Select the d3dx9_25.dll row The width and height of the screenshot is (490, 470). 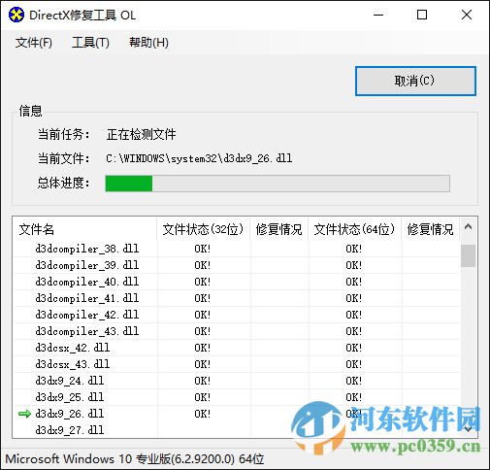[x=236, y=397]
